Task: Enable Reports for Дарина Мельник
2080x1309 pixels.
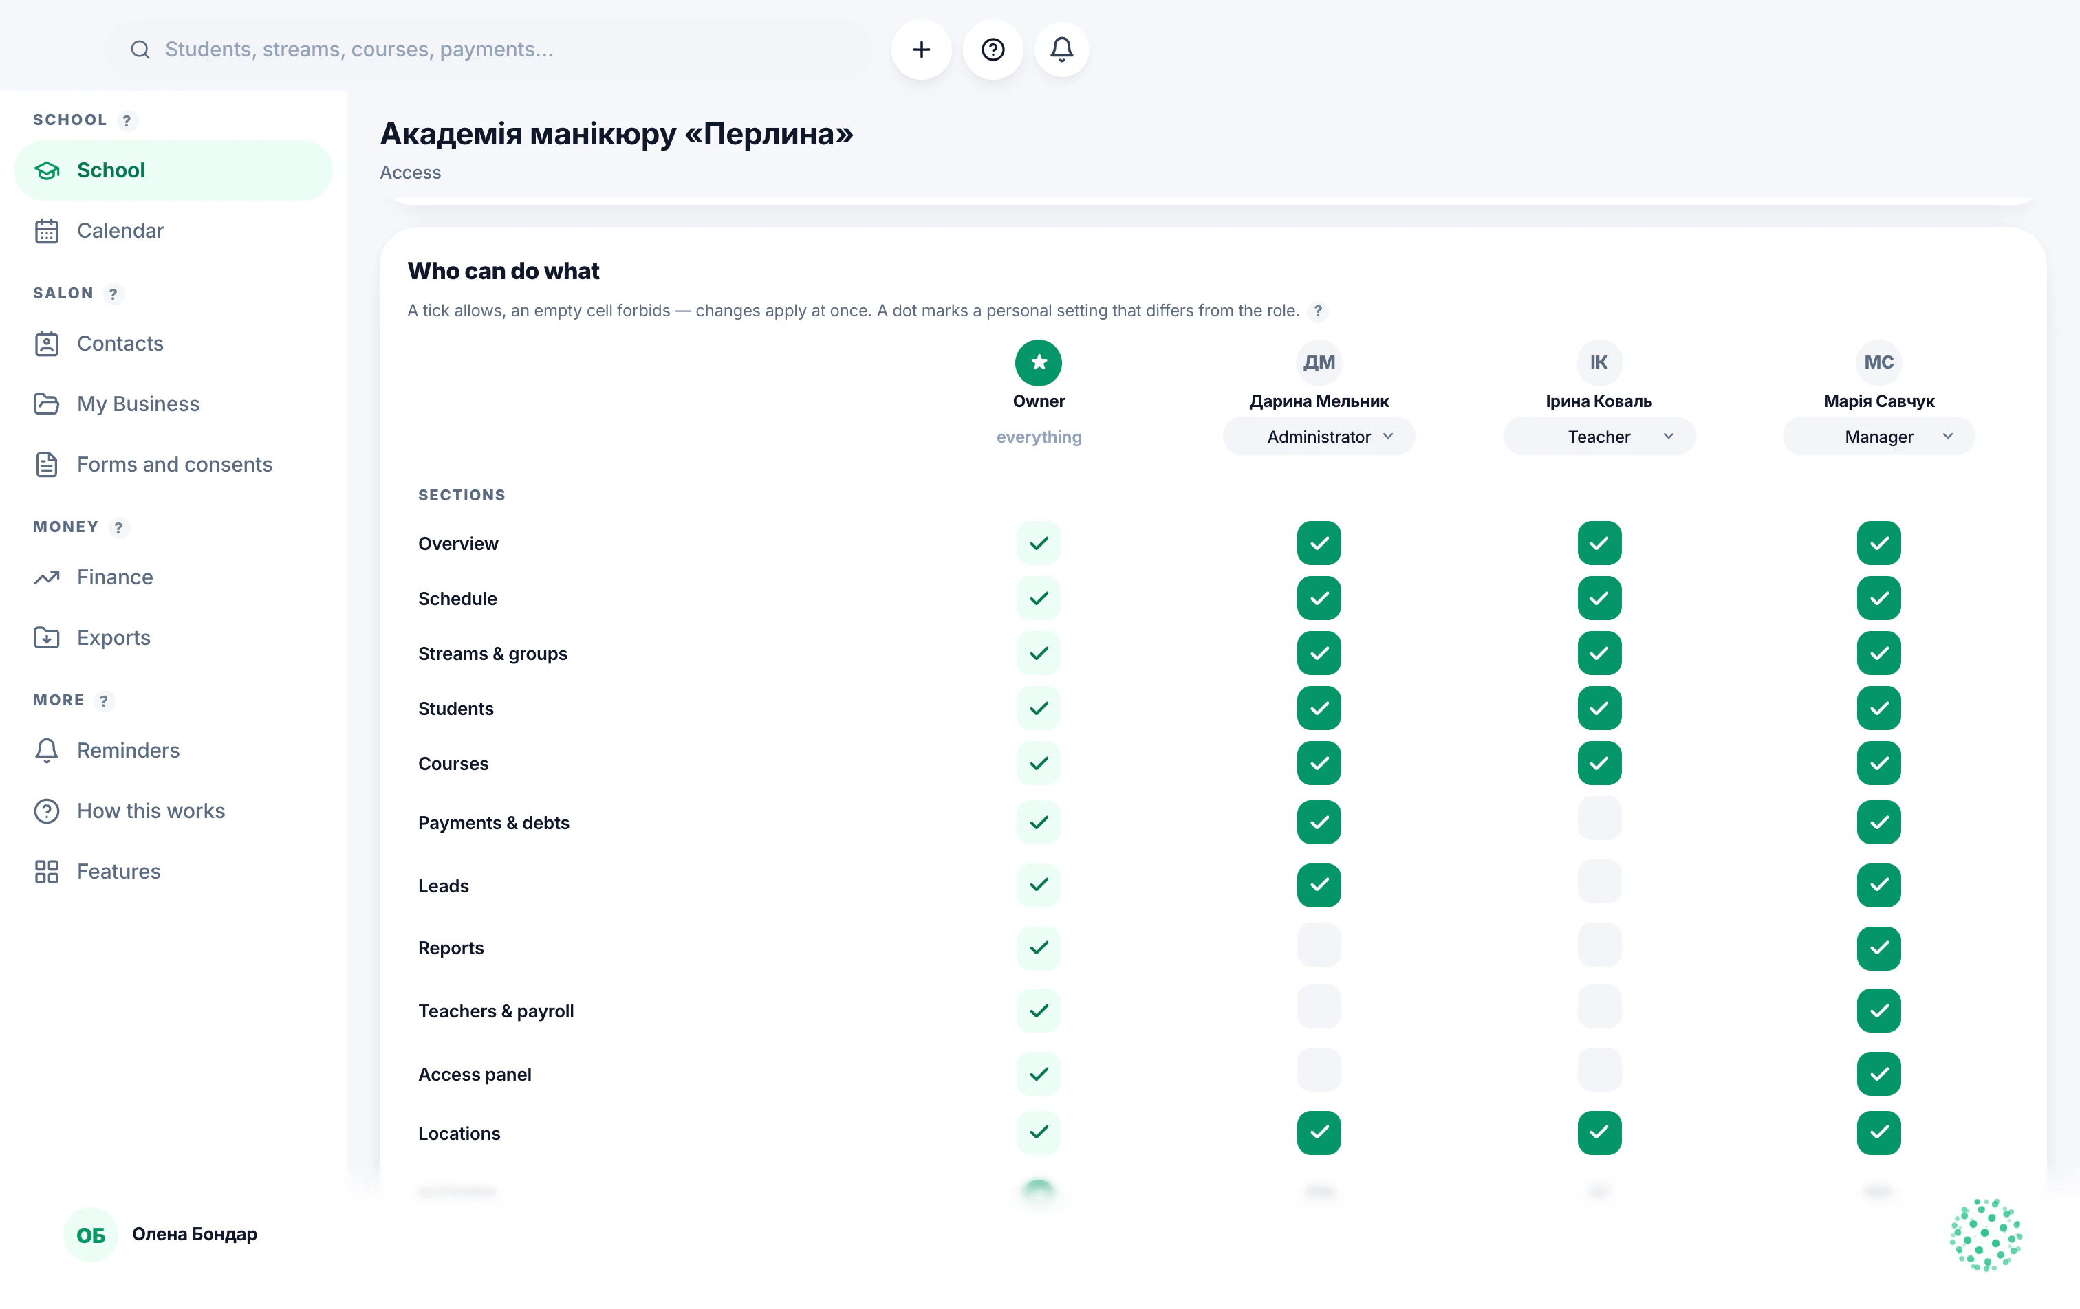Action: (x=1318, y=945)
